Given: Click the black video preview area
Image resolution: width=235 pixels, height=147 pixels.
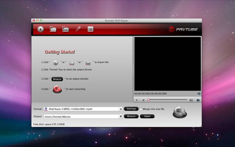Looking at the screenshot, I should pyautogui.click(x=167, y=64).
